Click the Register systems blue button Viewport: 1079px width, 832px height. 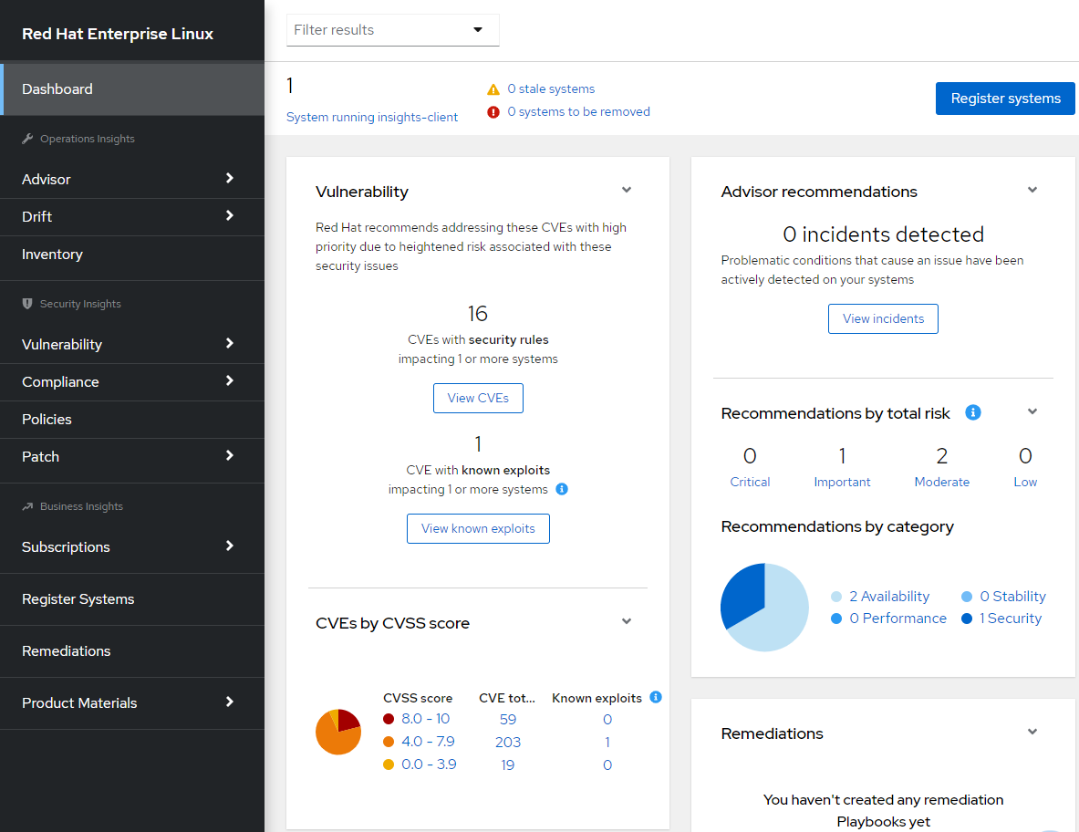point(1005,99)
